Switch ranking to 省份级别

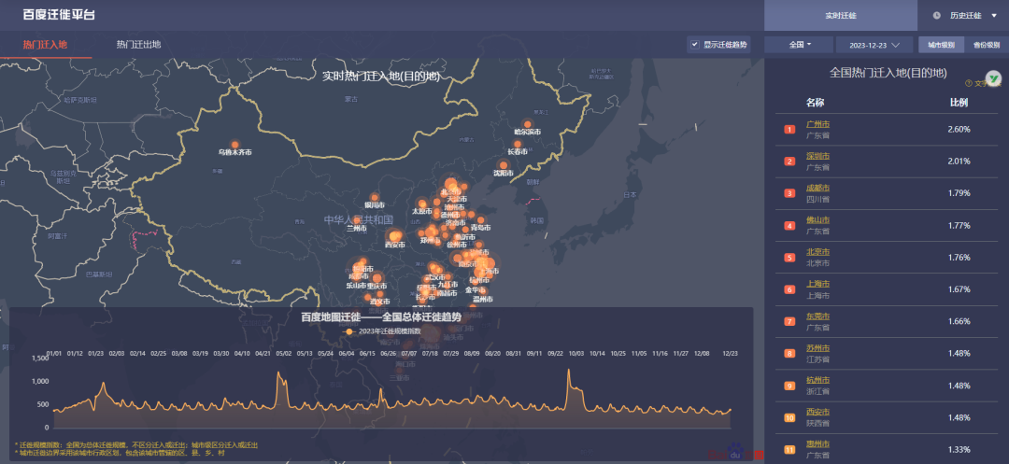click(986, 45)
